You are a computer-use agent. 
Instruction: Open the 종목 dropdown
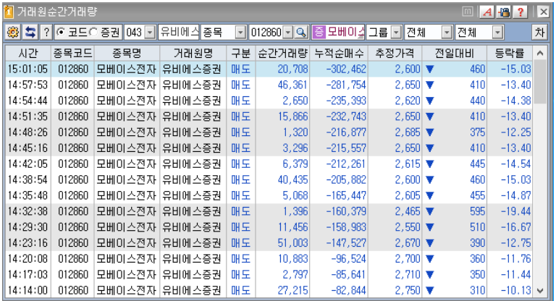pos(240,33)
